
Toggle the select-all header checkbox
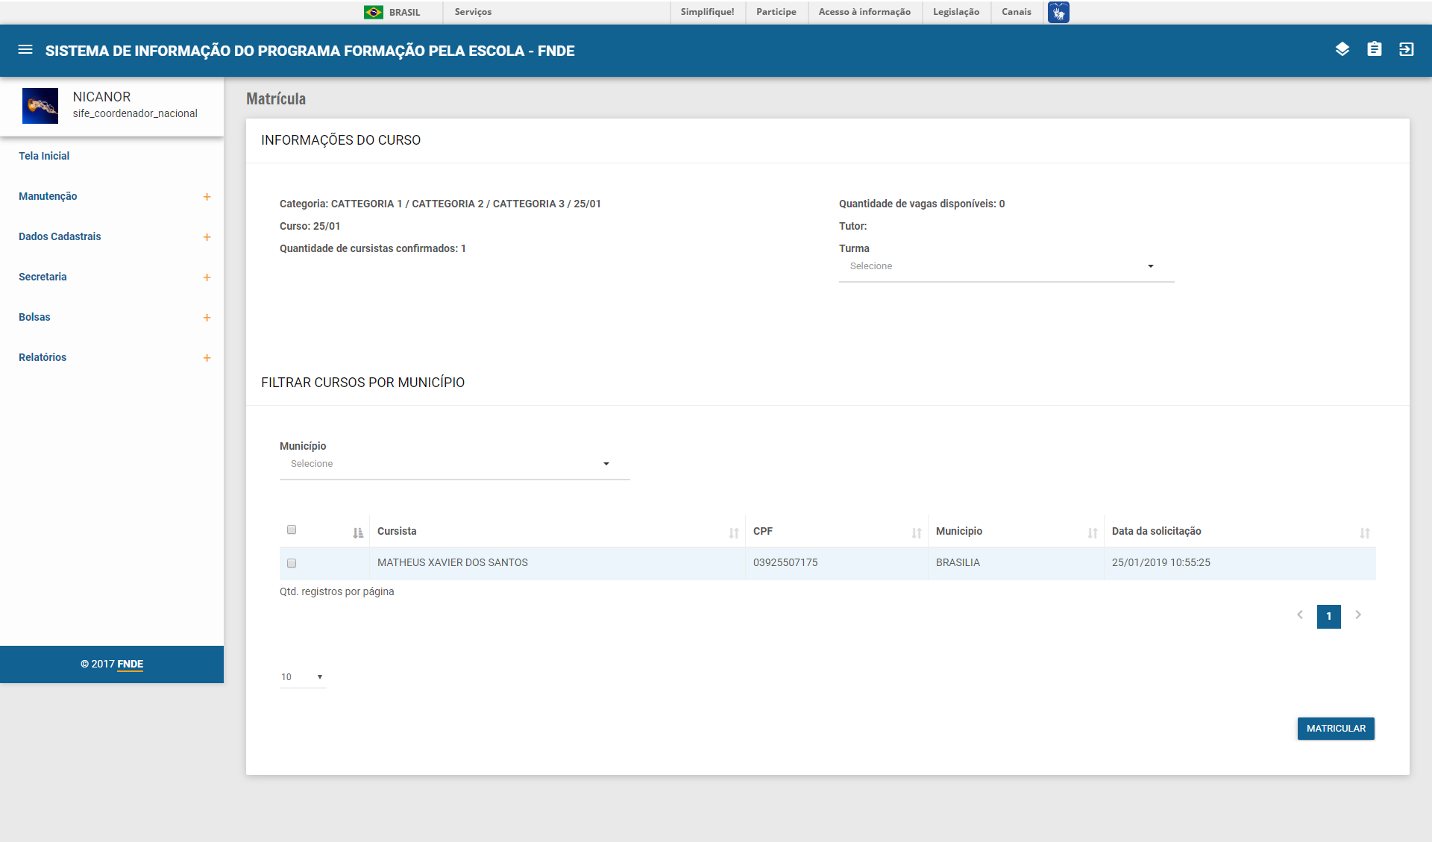coord(292,530)
